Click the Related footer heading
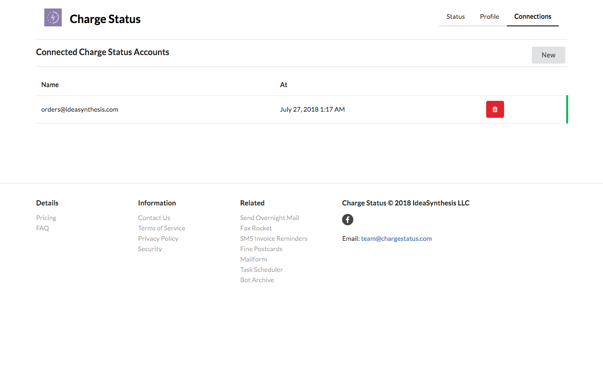 click(x=253, y=203)
